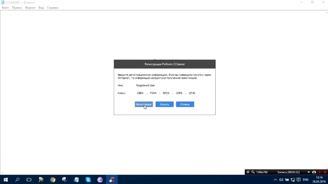Open the volume control in tray
This screenshot has width=328, height=184.
[281, 179]
